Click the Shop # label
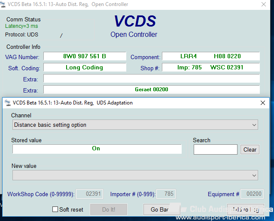 pyautogui.click(x=150, y=68)
